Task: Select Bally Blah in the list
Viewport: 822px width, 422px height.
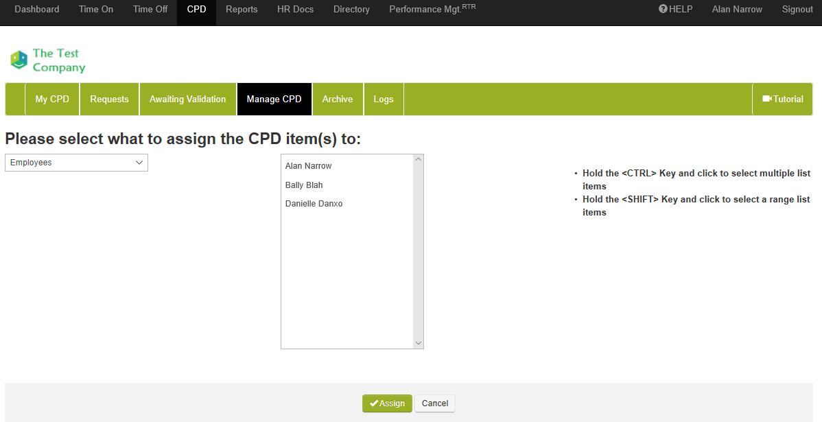Action: point(304,185)
